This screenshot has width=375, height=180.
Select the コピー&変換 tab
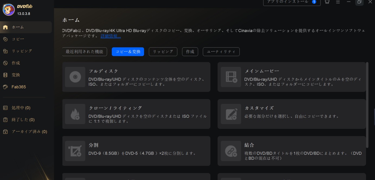pos(128,52)
